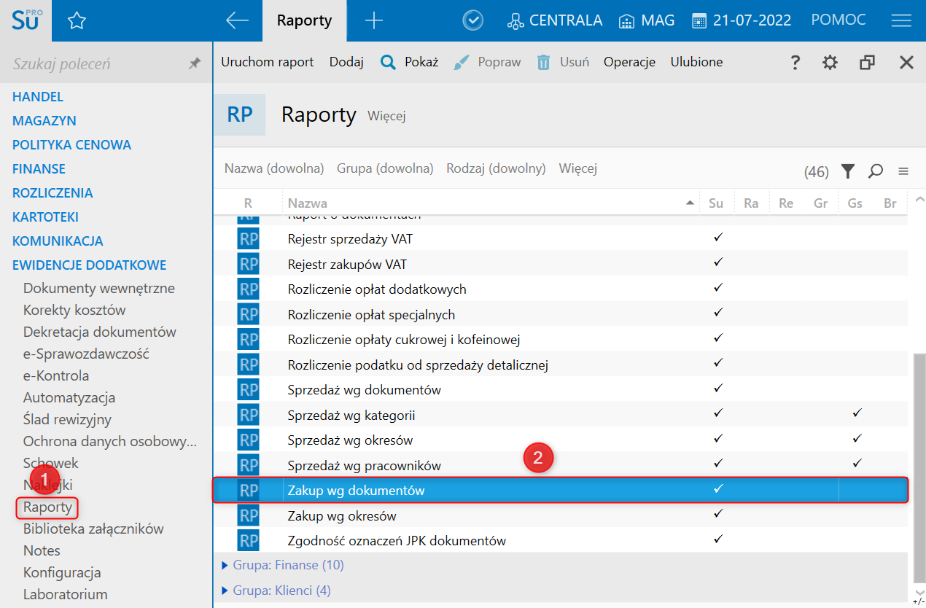
Task: Open the Nazwa (dowolna) filter dropdown
Action: [x=274, y=168]
